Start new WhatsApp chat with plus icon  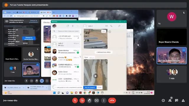(x=73, y=26)
